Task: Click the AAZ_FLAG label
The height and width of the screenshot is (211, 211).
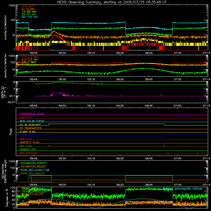Action: tap(26, 146)
